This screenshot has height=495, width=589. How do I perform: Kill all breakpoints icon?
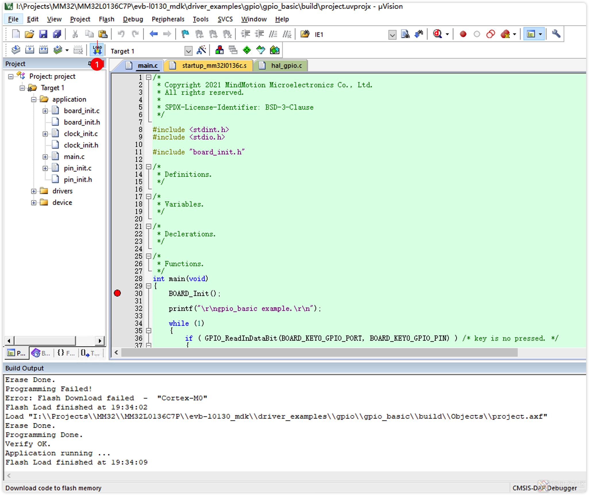(505, 34)
